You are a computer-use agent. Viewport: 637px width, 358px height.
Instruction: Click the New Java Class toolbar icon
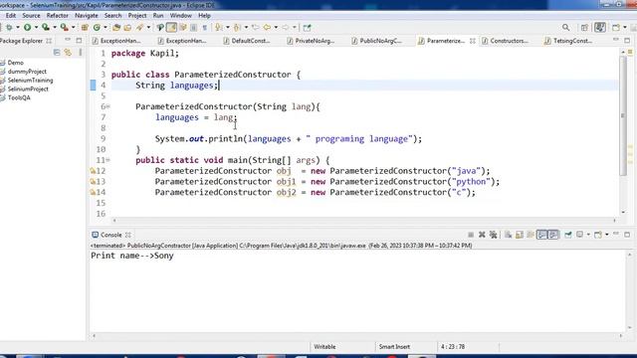pos(97,27)
